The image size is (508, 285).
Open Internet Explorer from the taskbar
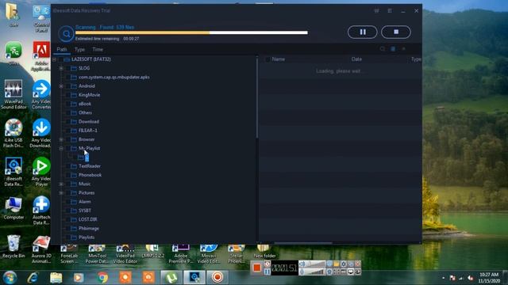tap(33, 277)
